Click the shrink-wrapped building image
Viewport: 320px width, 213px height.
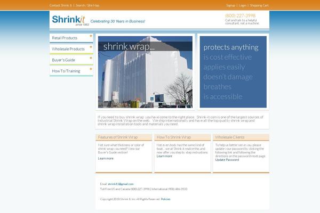pyautogui.click(x=145, y=72)
